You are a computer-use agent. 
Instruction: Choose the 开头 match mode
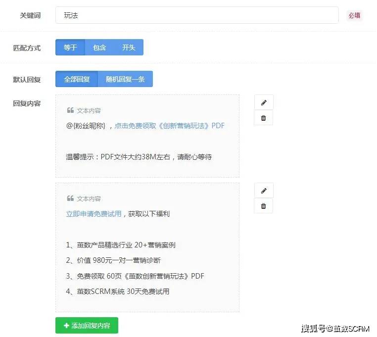[x=129, y=48]
